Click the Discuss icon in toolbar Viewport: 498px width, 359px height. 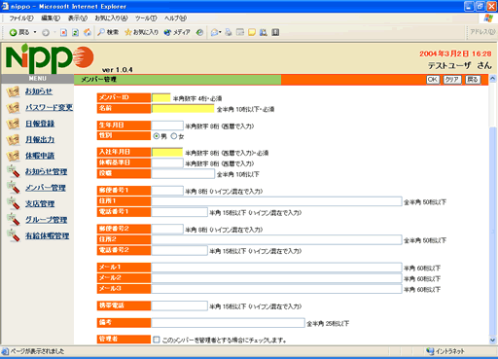(252, 32)
